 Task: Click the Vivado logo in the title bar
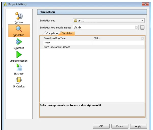5,4
